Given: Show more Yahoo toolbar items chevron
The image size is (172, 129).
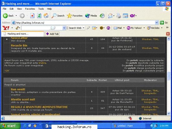Looking at the screenshot, I should click(x=167, y=27).
